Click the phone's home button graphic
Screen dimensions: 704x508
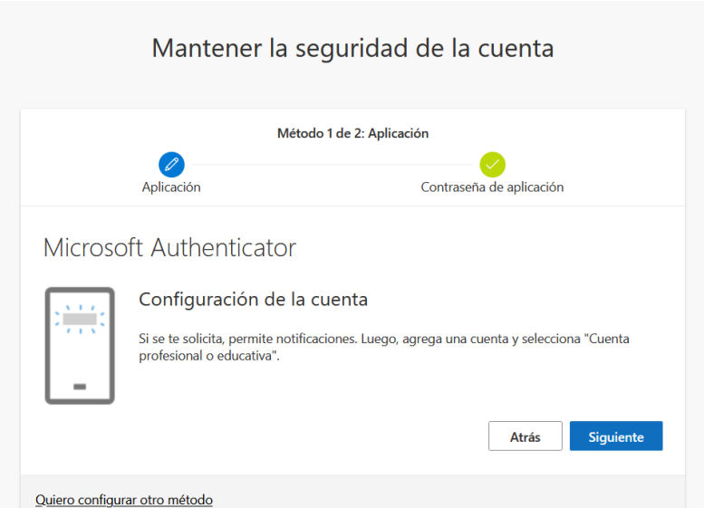coord(80,387)
